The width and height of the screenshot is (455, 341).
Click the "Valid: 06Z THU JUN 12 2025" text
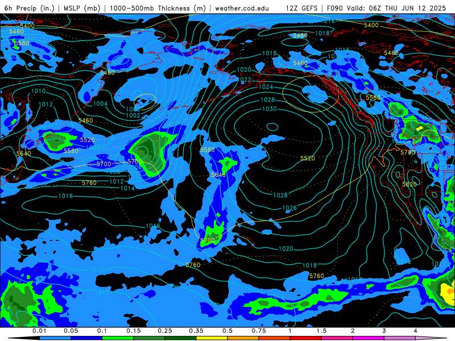(397, 8)
